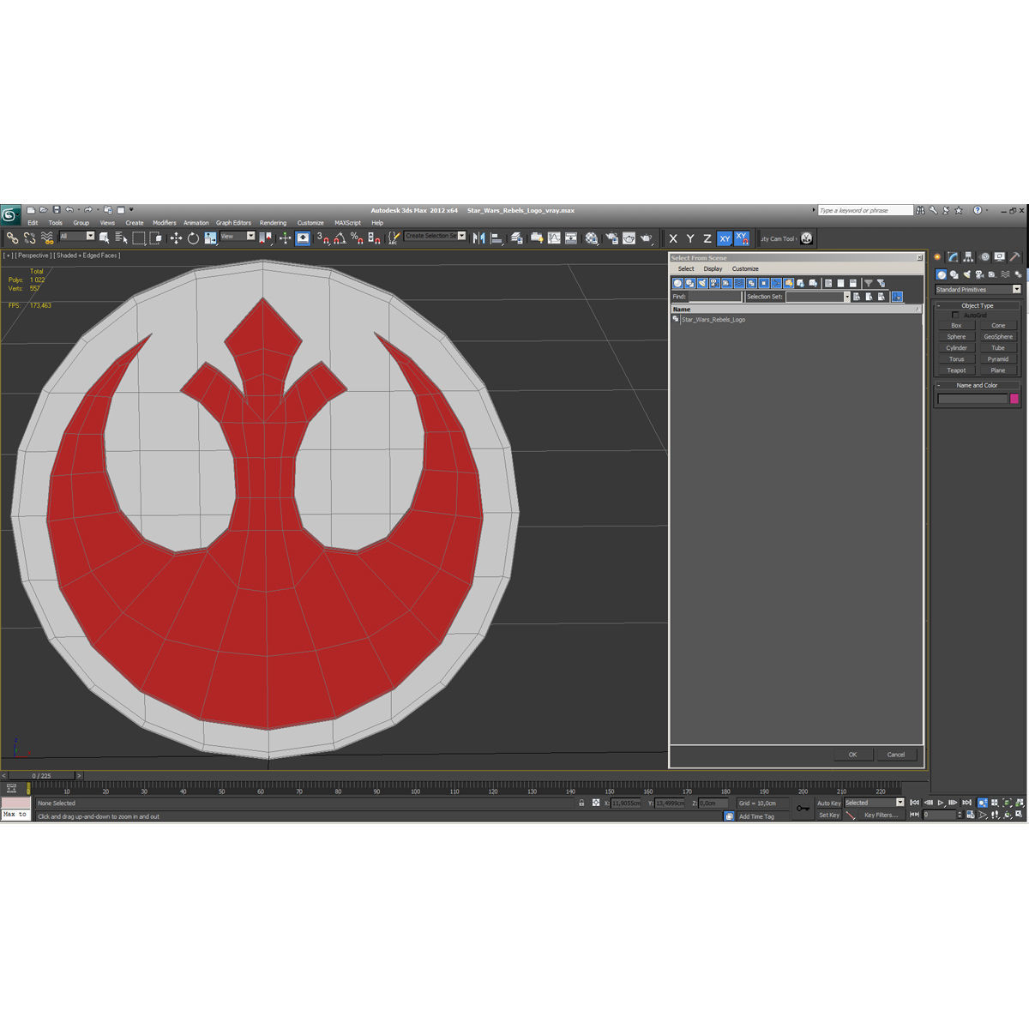
Task: Click the Modify panel tab icon
Action: click(953, 256)
